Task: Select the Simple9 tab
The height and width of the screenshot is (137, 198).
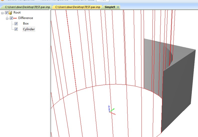Action: (x=110, y=7)
